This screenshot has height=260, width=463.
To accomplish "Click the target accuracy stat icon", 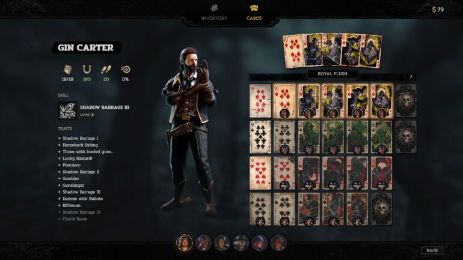I will (126, 70).
